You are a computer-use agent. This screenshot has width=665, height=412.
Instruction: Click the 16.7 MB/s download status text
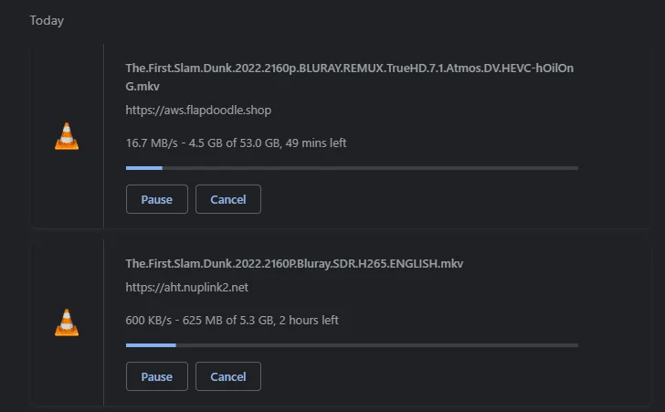236,143
